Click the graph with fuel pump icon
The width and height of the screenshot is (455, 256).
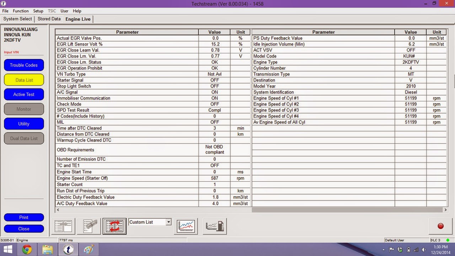click(215, 226)
